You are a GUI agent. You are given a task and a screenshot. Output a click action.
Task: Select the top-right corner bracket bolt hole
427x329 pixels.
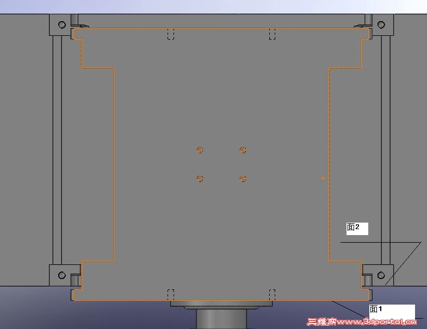click(x=381, y=25)
